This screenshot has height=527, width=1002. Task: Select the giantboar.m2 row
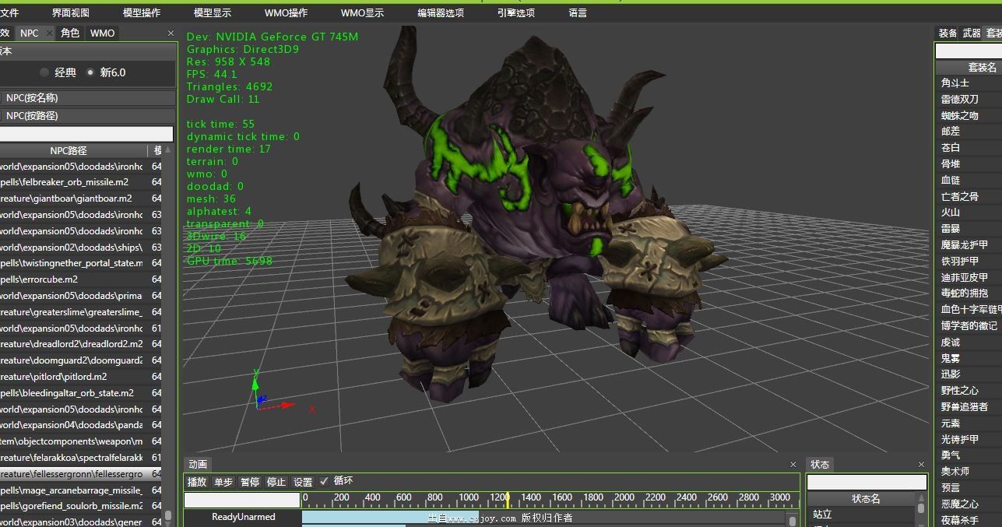(81, 199)
